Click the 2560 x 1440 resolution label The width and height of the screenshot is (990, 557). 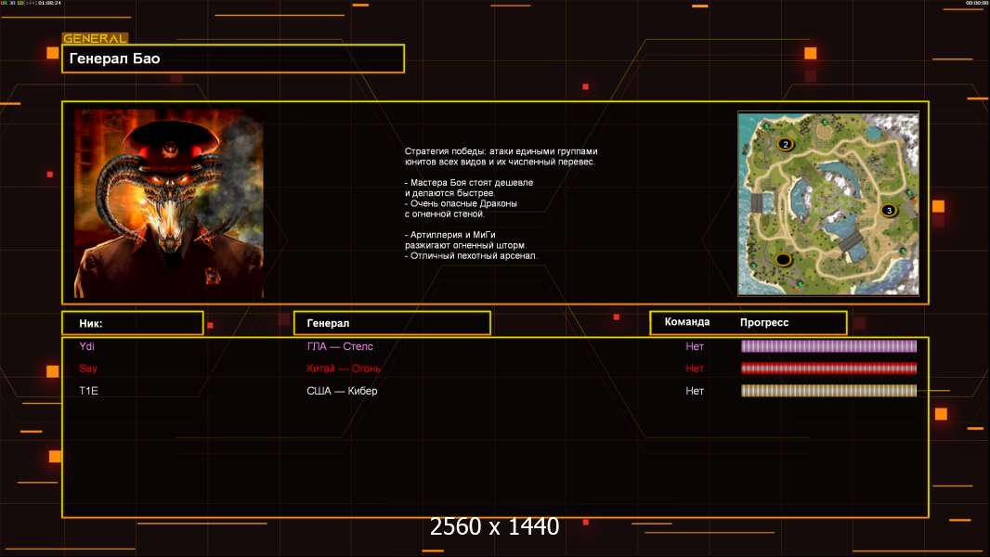coord(494,526)
